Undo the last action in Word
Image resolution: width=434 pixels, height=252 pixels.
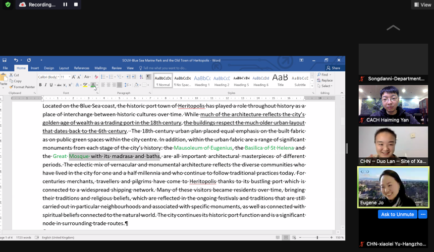click(x=16, y=60)
